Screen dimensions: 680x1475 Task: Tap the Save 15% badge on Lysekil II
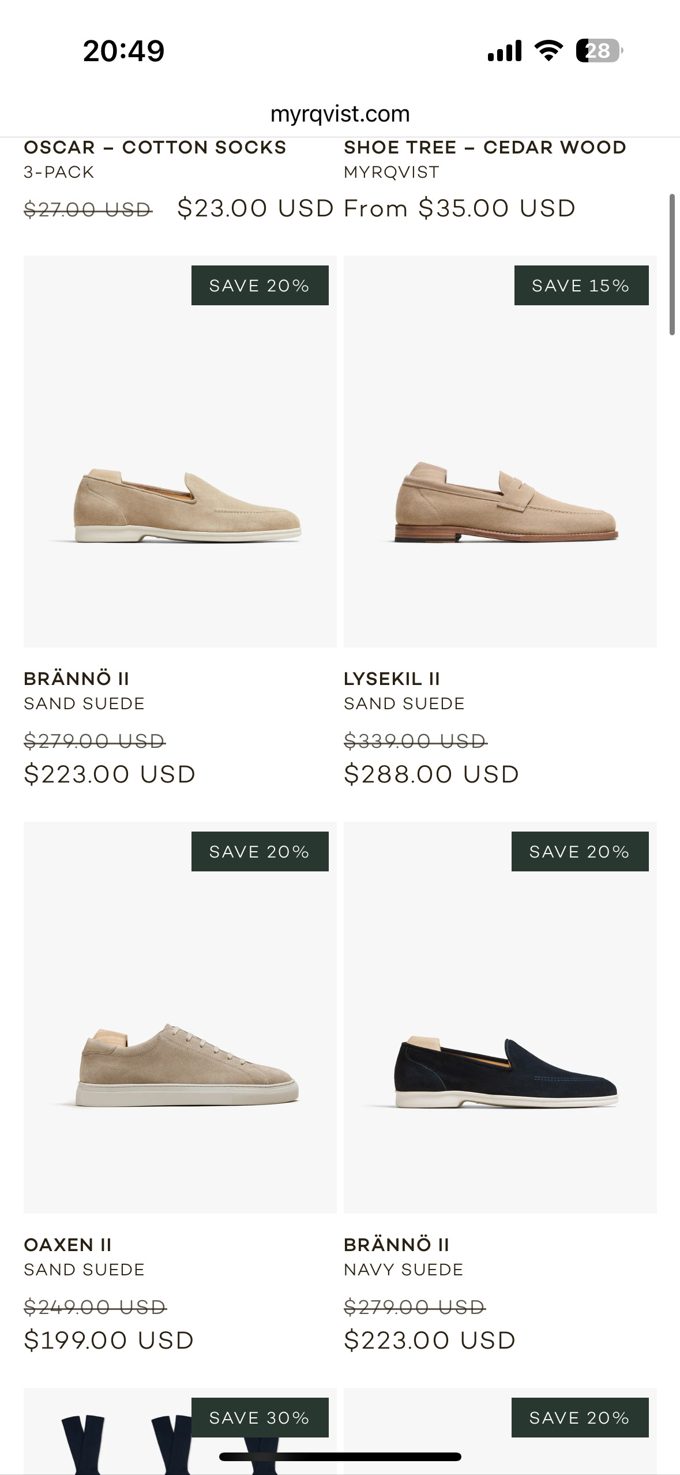[581, 286]
